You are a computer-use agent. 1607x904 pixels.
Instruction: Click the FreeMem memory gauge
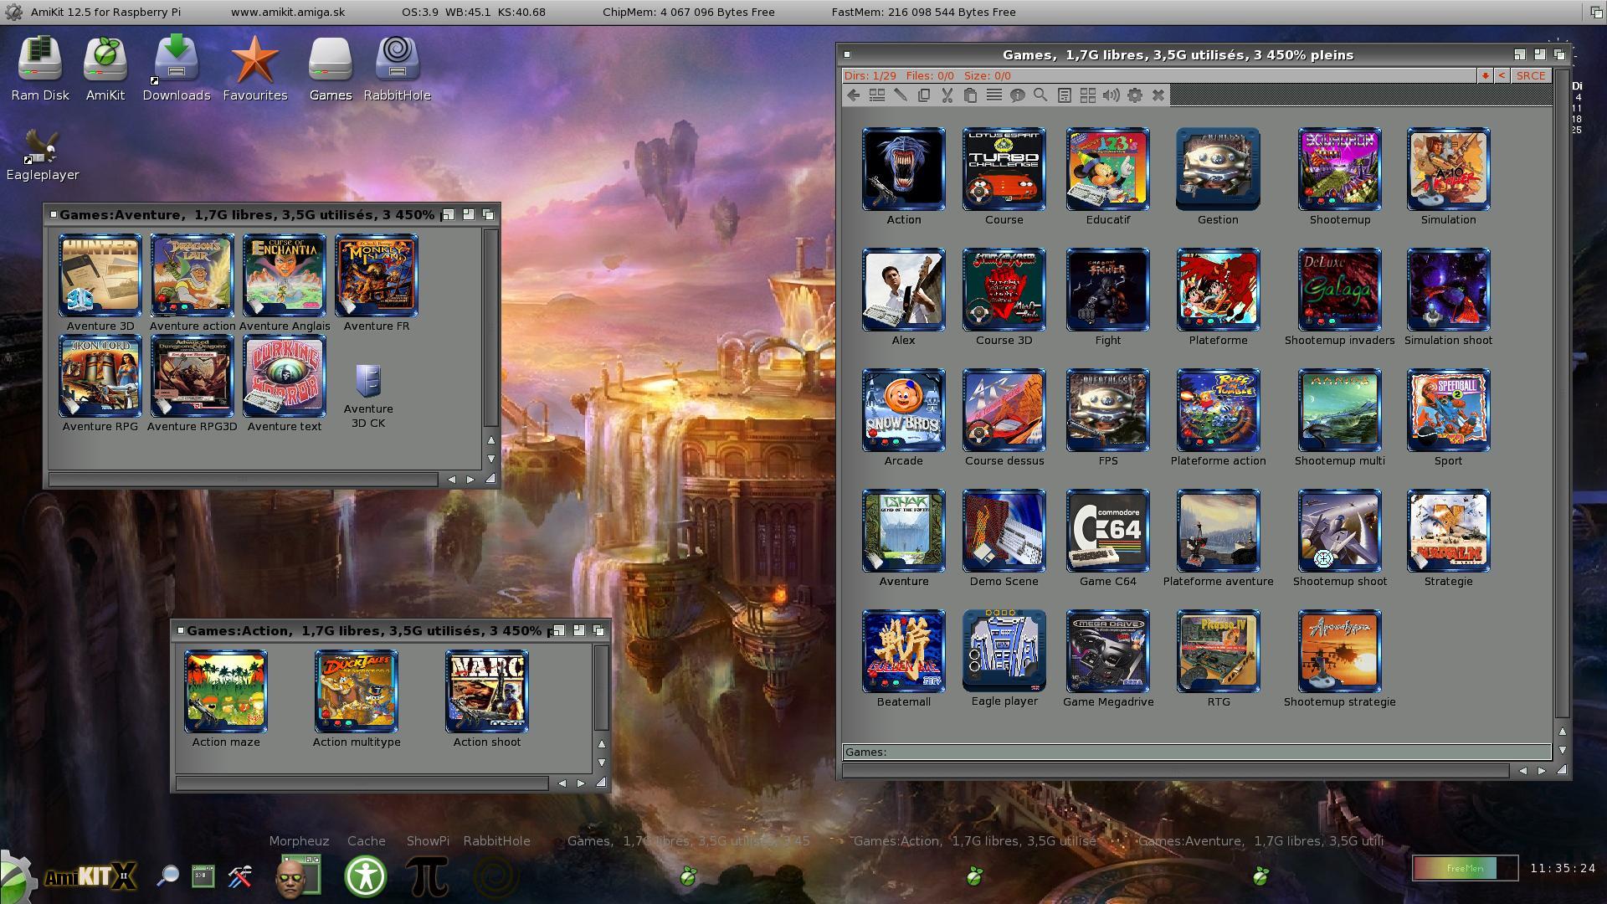(x=1465, y=868)
